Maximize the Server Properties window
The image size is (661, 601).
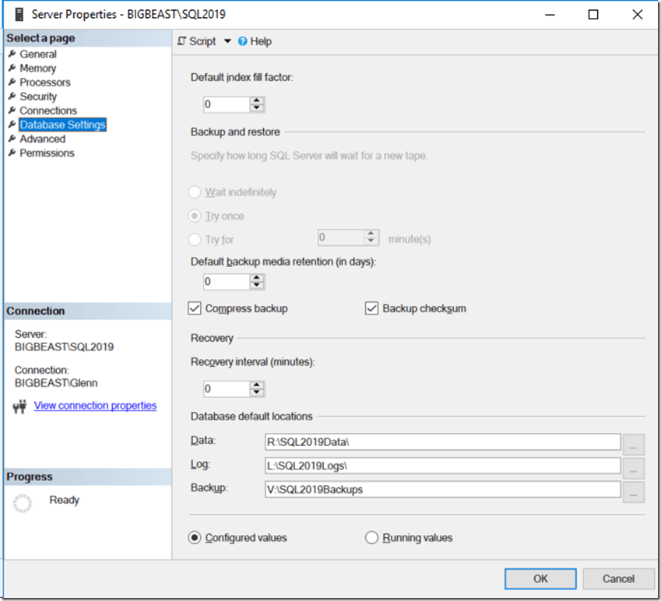tap(593, 15)
